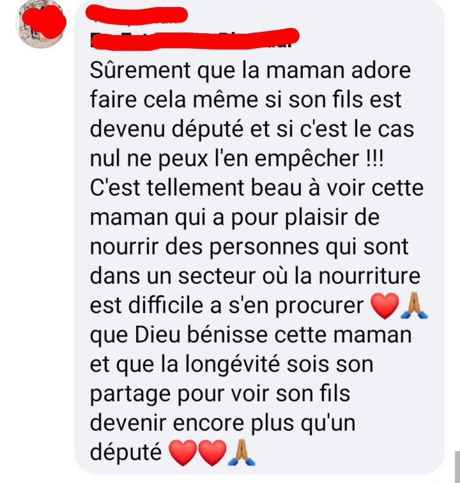Image resolution: width=460 pixels, height=483 pixels.
Task: Click the line "que Dieu bénisse cette maman"
Action: coord(251,335)
